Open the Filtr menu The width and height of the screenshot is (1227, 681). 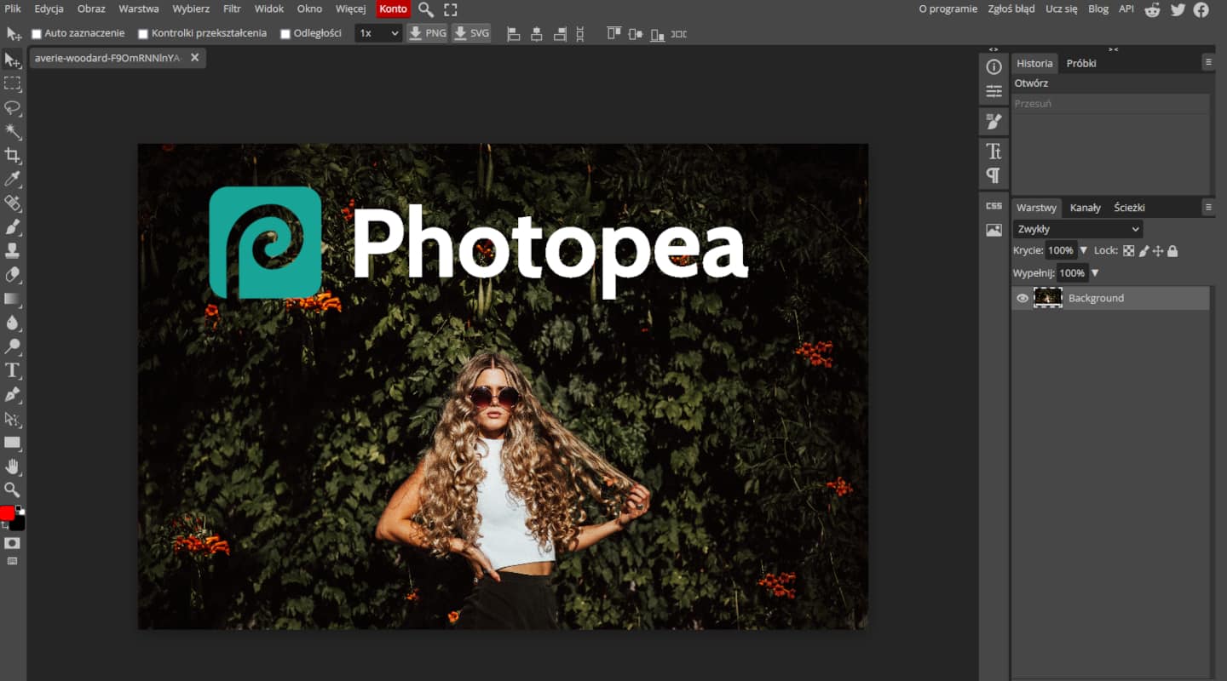231,9
